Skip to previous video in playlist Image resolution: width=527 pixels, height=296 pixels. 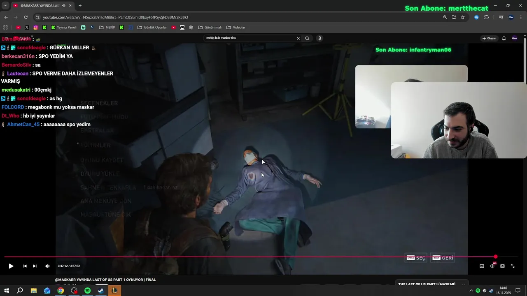pyautogui.click(x=25, y=266)
